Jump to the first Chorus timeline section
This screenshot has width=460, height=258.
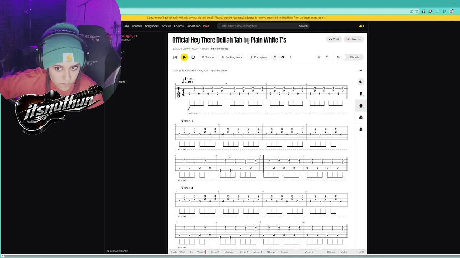coord(229,252)
